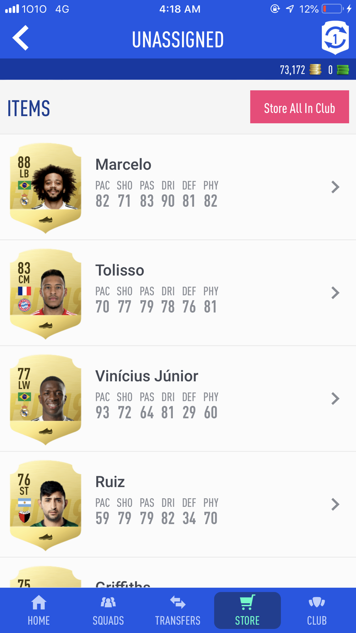Select Marcelo 88 LB player card
Screen dimensions: 356x633
pos(45,188)
